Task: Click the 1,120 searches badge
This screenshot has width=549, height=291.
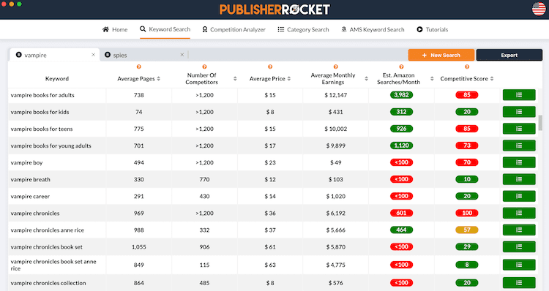Action: (401, 145)
